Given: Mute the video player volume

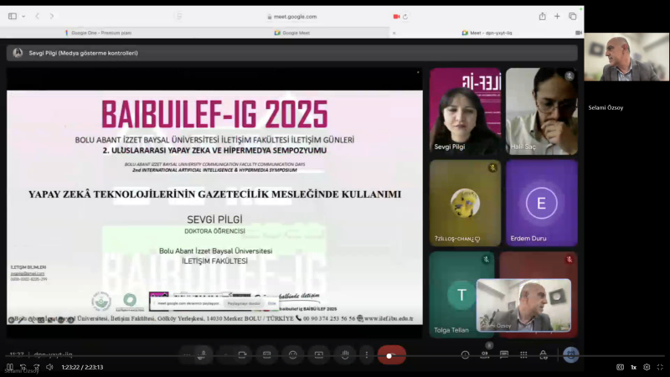Looking at the screenshot, I should pos(50,367).
